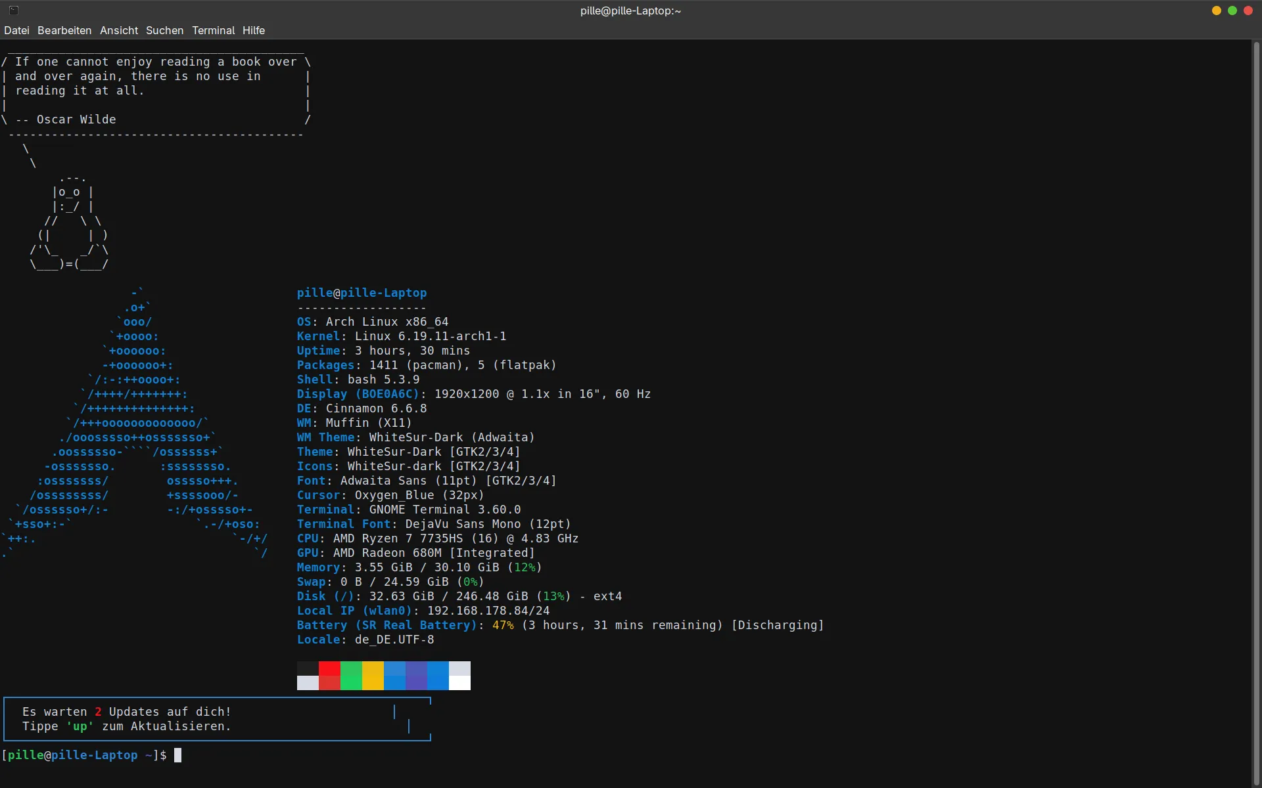
Task: Click the yellow color block in palette
Action: coord(373,676)
